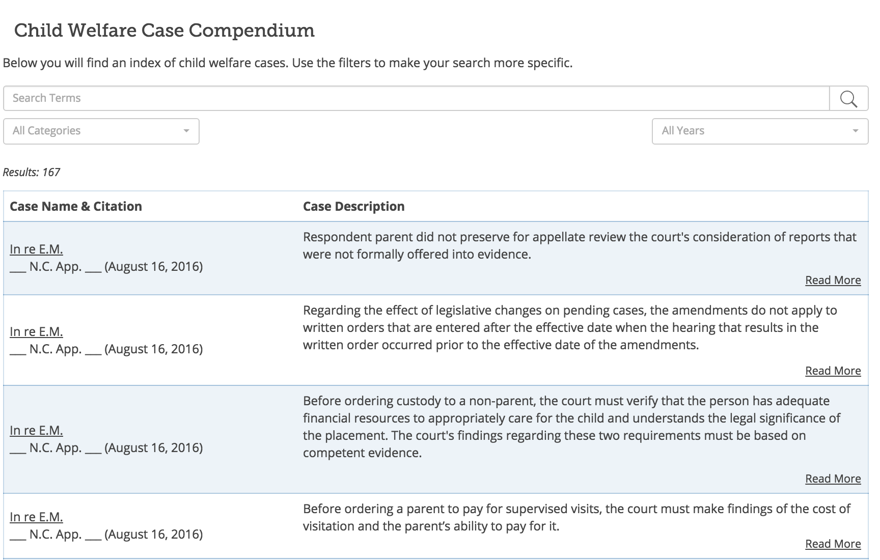Open In re E.M. case about non-parent custody
This screenshot has width=880, height=560.
(36, 431)
